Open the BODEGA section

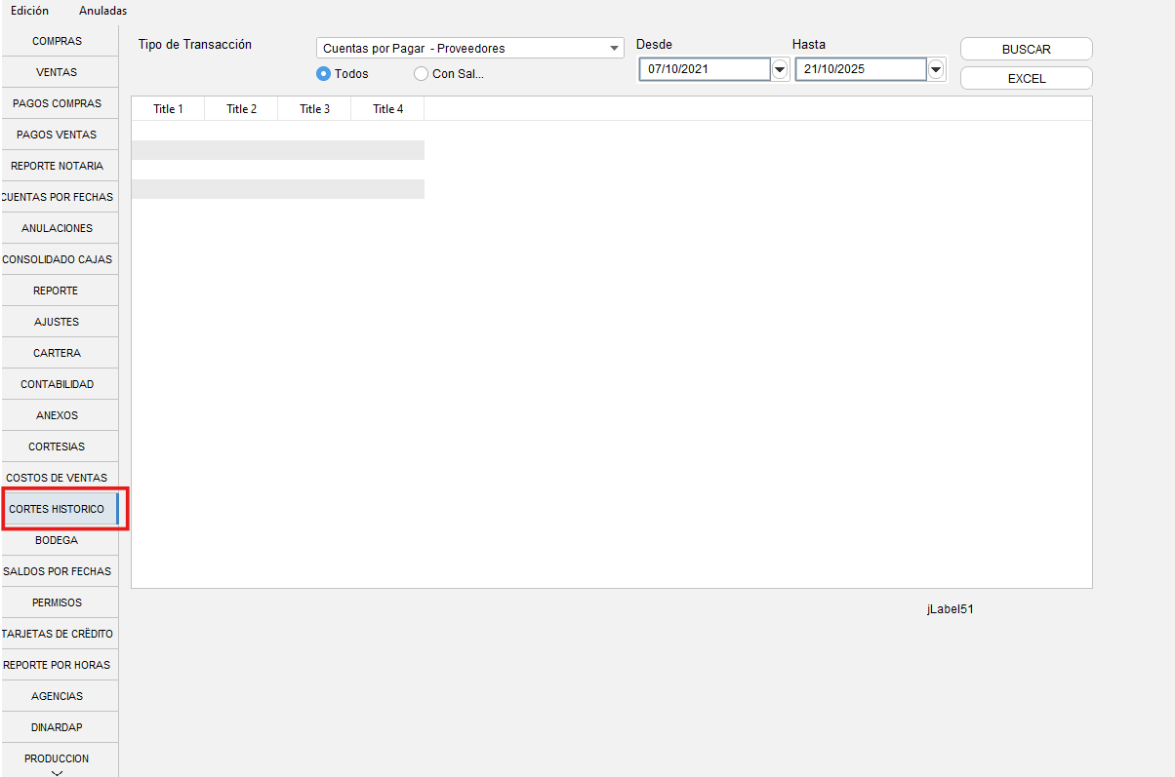(57, 540)
